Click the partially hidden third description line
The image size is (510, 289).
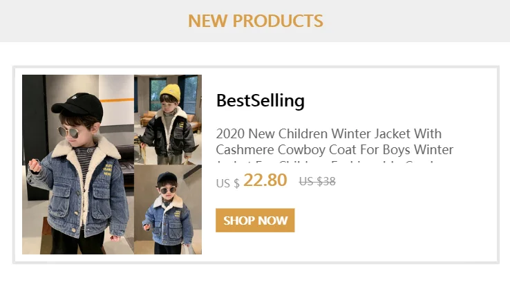pos(325,162)
